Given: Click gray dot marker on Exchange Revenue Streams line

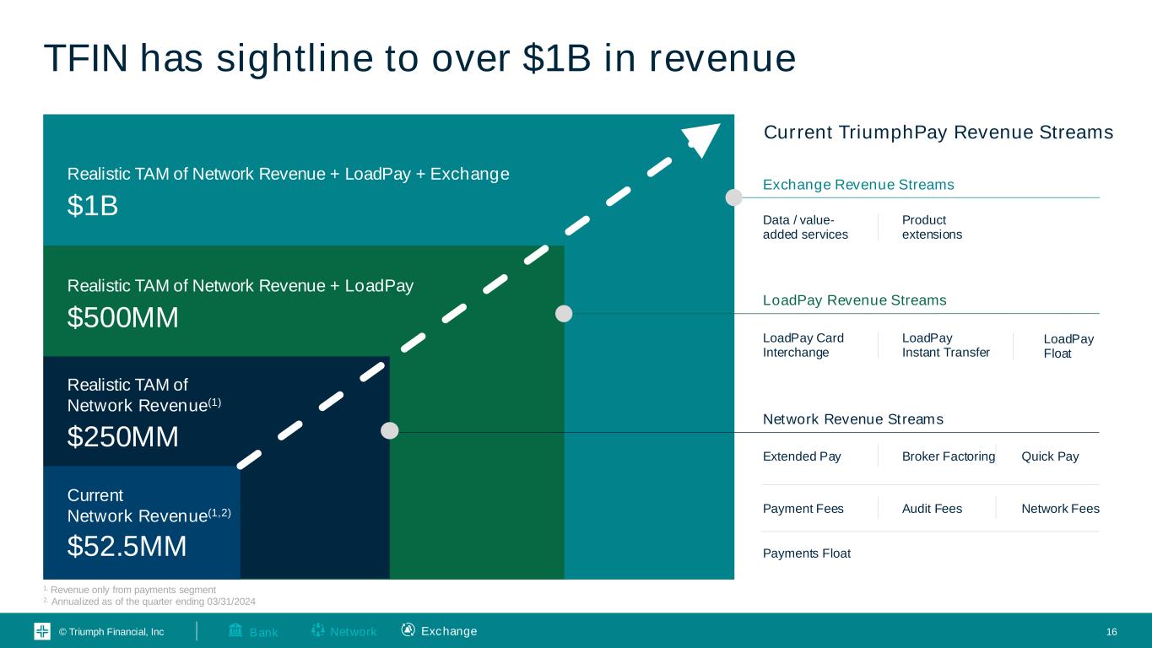Looking at the screenshot, I should tap(734, 197).
